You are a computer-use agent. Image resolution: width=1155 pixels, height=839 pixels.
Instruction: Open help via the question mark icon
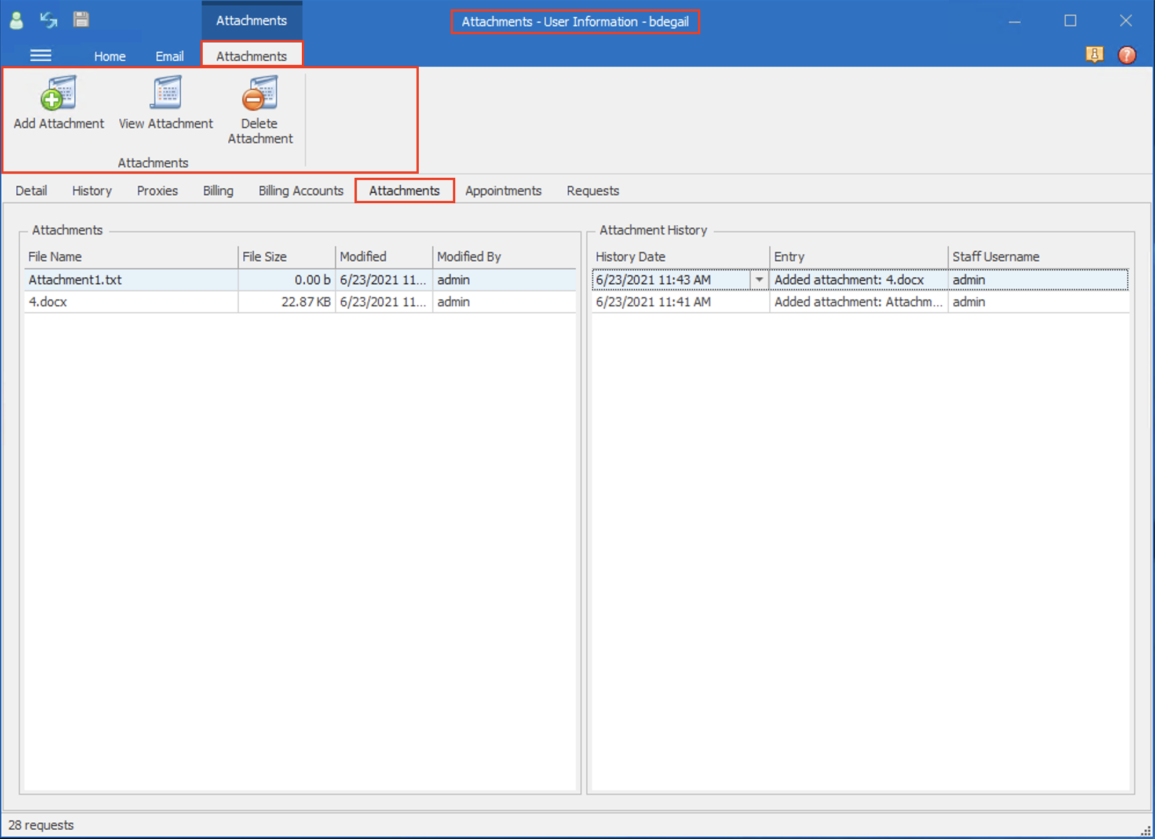pyautogui.click(x=1127, y=55)
